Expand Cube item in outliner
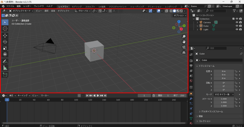Image resolution: width=244 pixels, height=127 pixels. 198,26
